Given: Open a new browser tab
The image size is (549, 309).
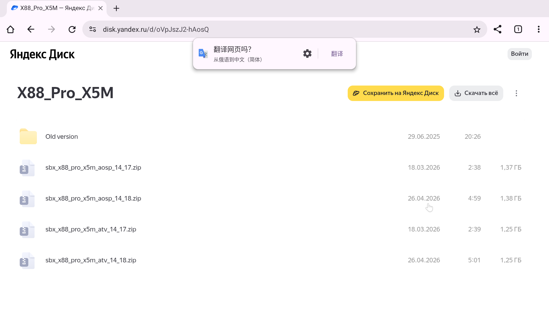Looking at the screenshot, I should [x=116, y=8].
